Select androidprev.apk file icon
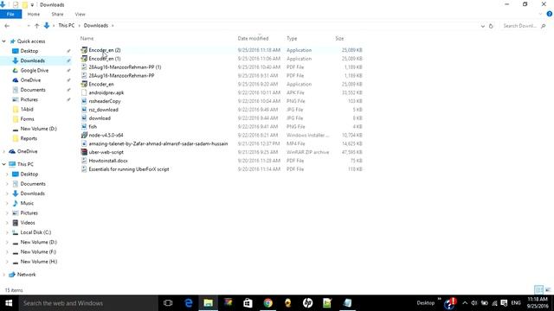Viewport: 554px width, 311px height. coord(84,92)
